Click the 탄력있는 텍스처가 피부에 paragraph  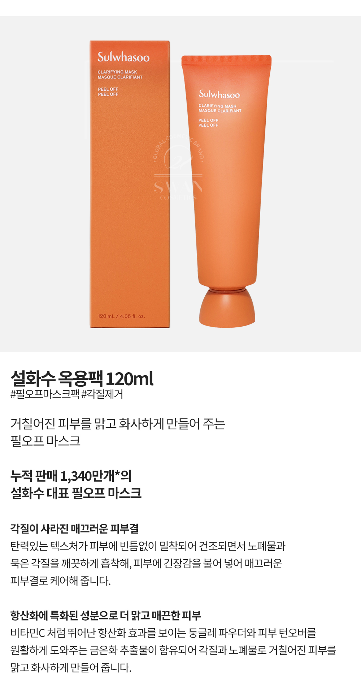pos(148,563)
